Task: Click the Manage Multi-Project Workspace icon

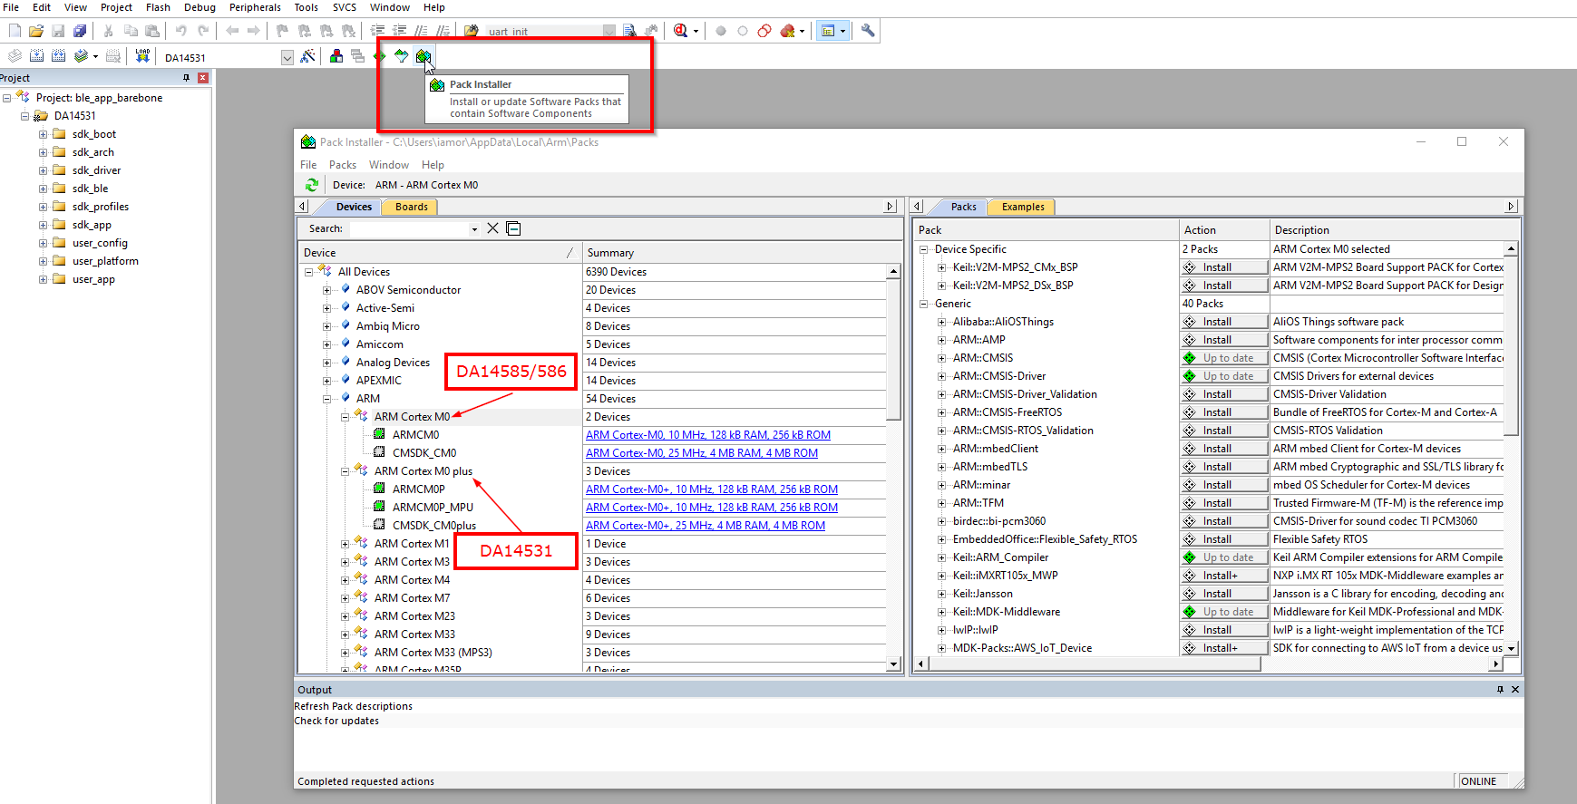Action: pos(358,56)
